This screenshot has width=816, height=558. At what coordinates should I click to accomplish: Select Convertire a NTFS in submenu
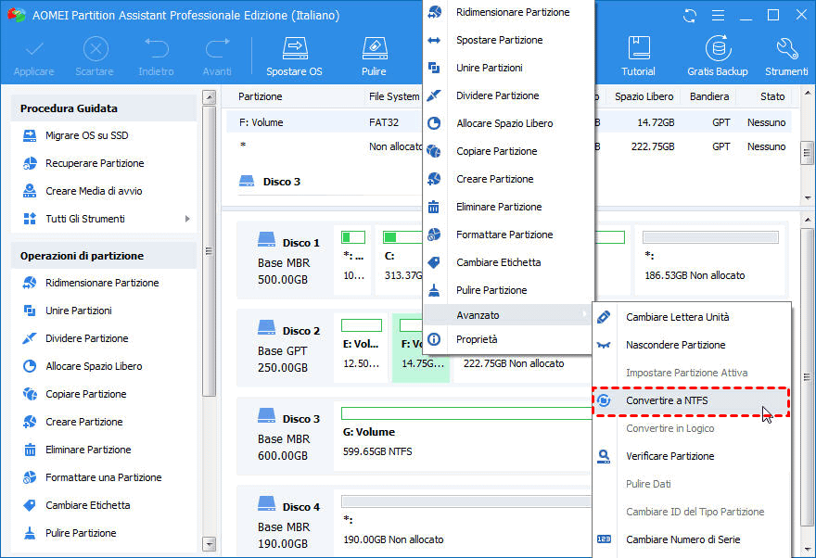pos(691,401)
